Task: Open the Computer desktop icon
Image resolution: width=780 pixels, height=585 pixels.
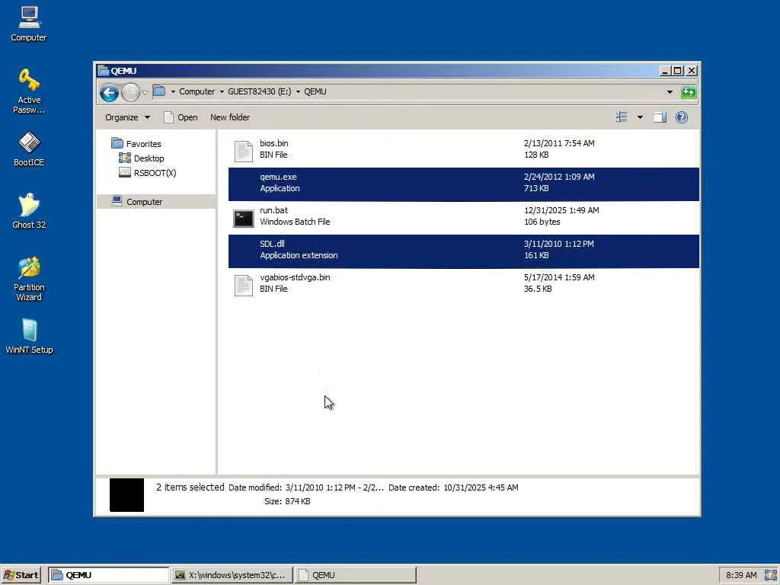Action: click(x=29, y=24)
